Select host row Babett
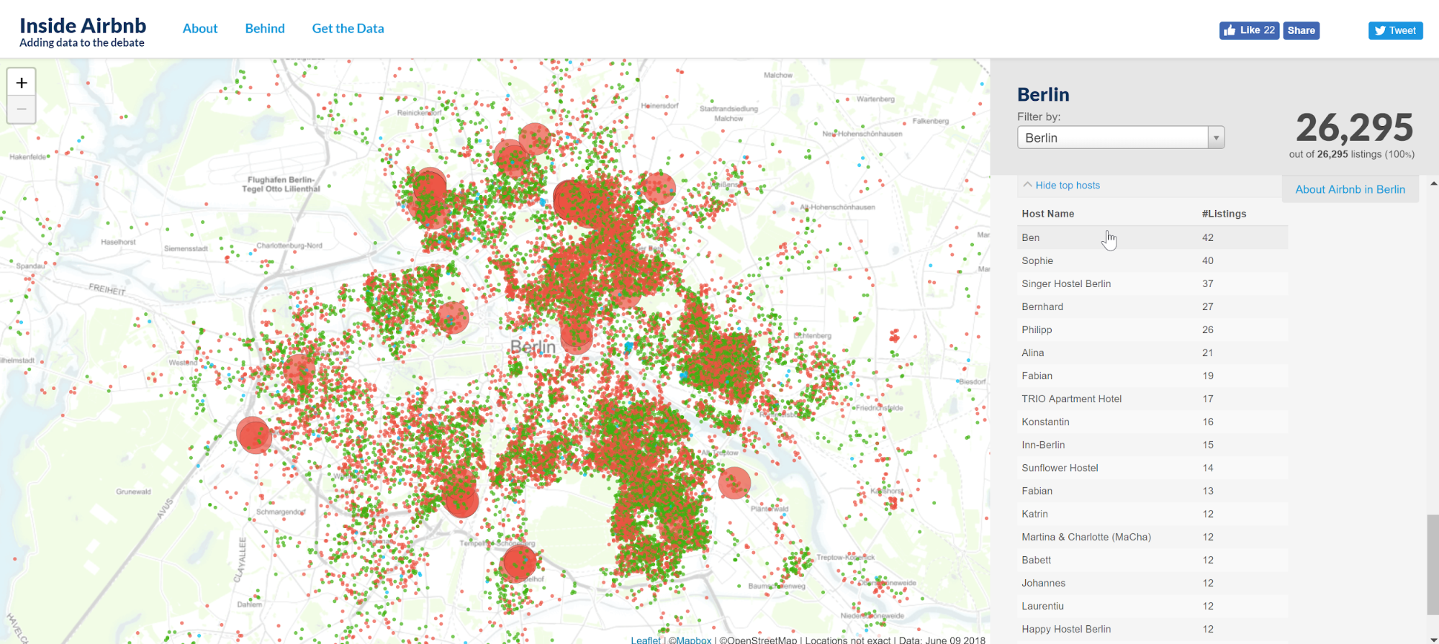Image resolution: width=1439 pixels, height=644 pixels. pyautogui.click(x=1152, y=560)
